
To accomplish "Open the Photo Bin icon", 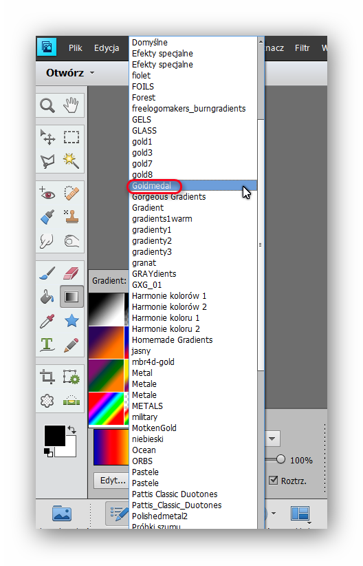I will [x=62, y=513].
